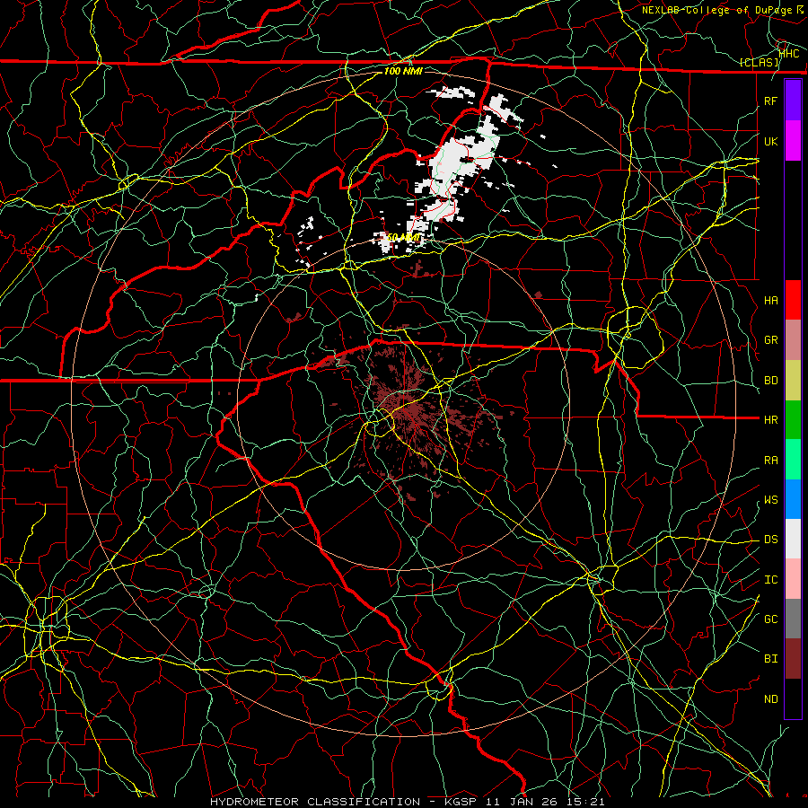808x808 pixels.
Task: Click the RA legend label
Action: 771,461
